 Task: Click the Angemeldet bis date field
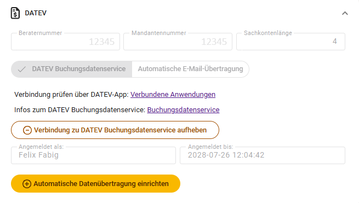(263, 155)
